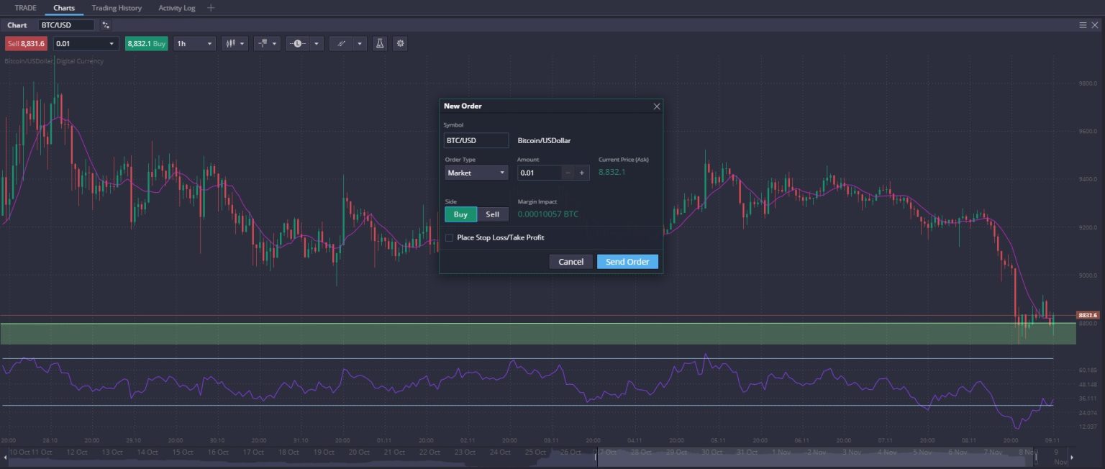Select the trend line drawing tool icon
The width and height of the screenshot is (1105, 469).
[341, 43]
